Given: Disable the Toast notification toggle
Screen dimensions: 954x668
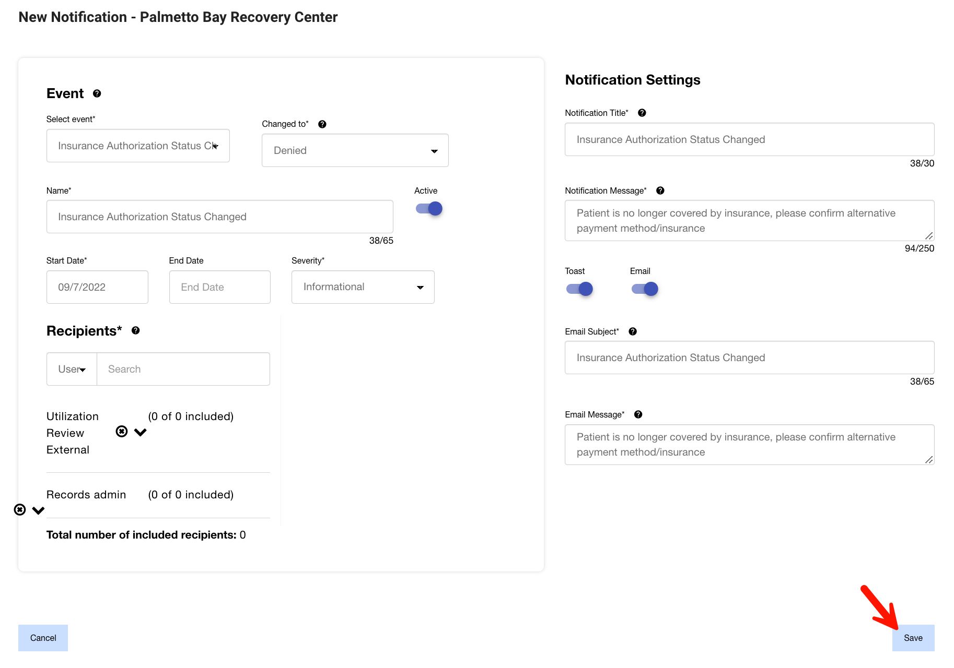Looking at the screenshot, I should (579, 289).
